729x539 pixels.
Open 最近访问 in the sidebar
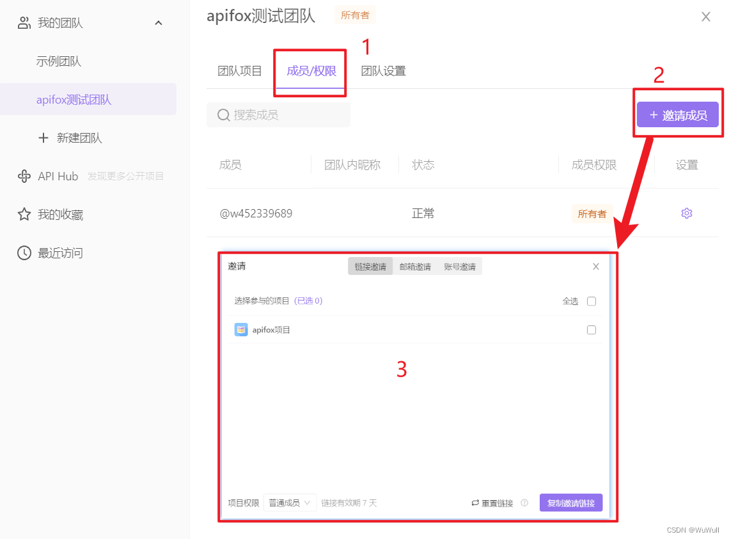[61, 253]
